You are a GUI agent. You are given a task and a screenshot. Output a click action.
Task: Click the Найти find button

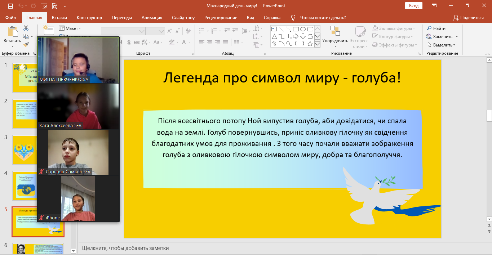click(x=436, y=28)
